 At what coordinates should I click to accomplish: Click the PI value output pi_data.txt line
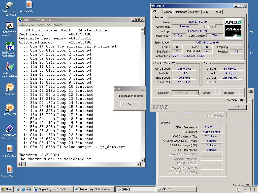point(74,147)
